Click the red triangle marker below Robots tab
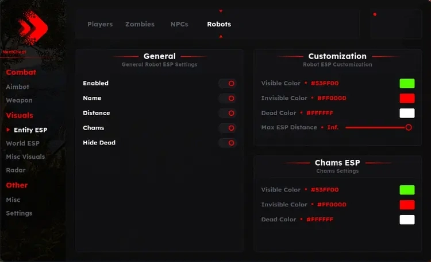Image resolution: width=431 pixels, height=262 pixels. (221, 36)
